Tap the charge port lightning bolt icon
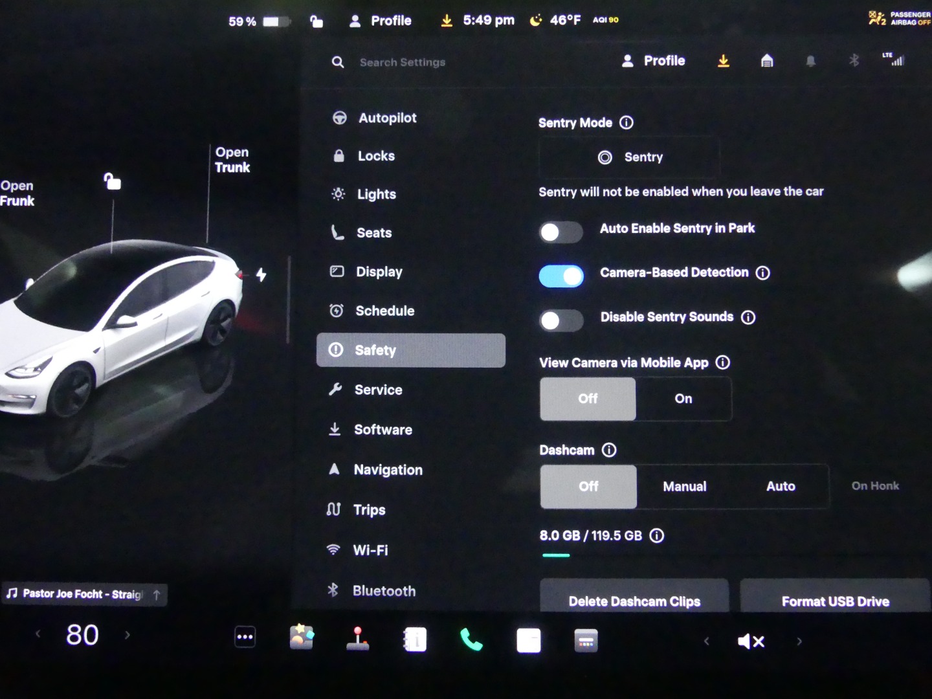 tap(261, 275)
